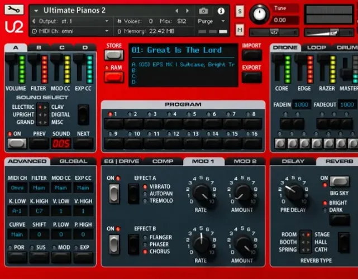Screen dimensions: 358x279
Task: Adjust Effect A AMOUNT knob
Action: pyautogui.click(x=243, y=192)
